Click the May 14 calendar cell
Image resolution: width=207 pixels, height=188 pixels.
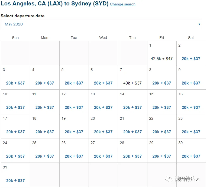132,102
